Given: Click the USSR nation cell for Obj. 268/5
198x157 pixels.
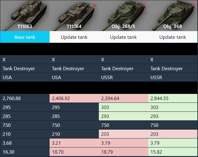Looking at the screenshot, I should point(123,77).
